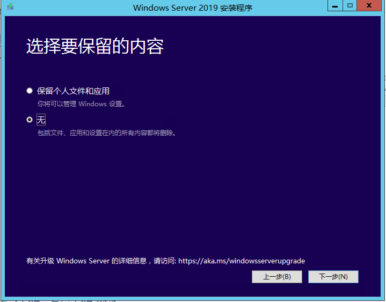Maximize the setup window

pyautogui.click(x=350, y=6)
